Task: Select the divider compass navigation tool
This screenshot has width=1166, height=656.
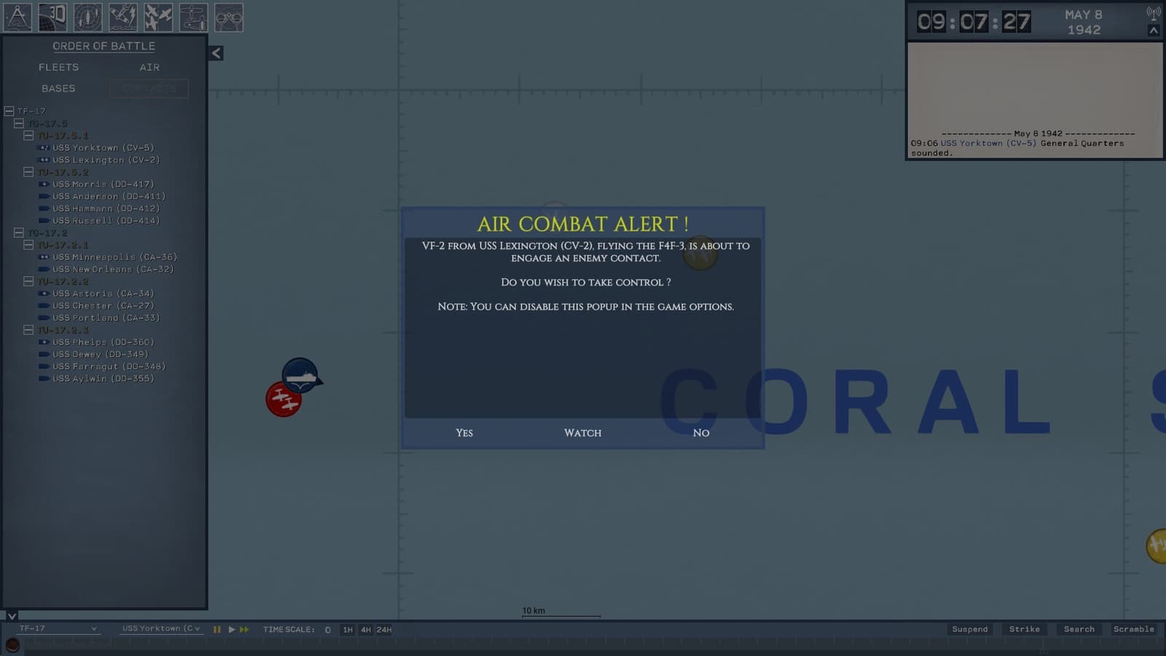Action: 17,17
